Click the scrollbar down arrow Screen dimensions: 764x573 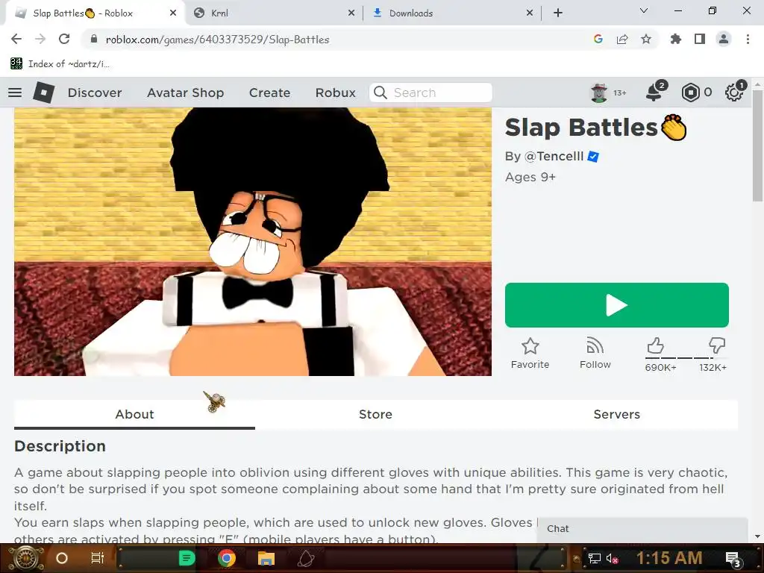click(757, 536)
